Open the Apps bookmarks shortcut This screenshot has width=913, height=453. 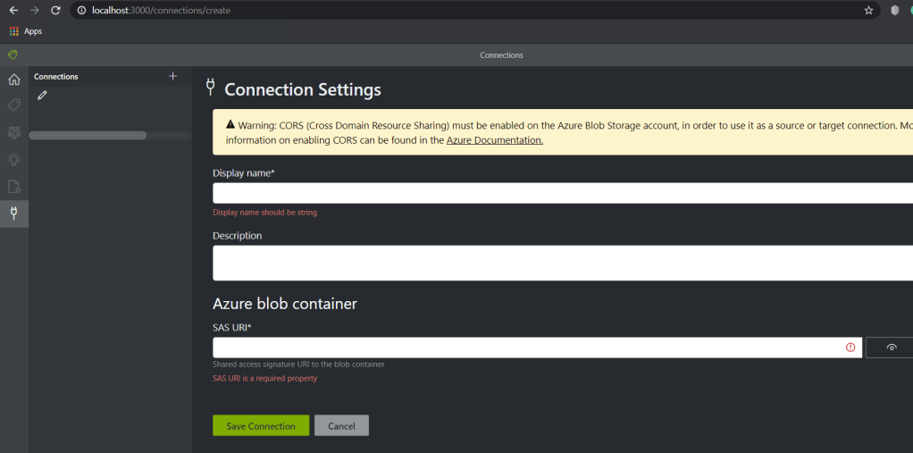click(26, 31)
